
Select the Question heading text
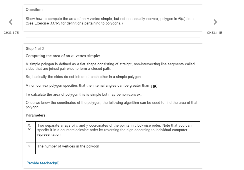point(34,10)
